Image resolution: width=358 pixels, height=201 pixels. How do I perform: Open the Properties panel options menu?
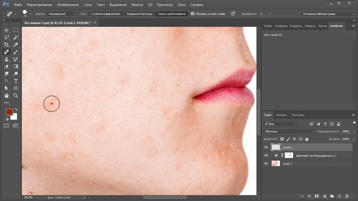[x=354, y=26]
